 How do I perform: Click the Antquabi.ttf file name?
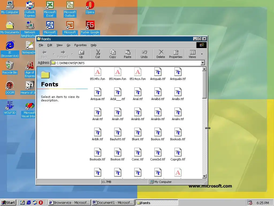tap(178, 79)
